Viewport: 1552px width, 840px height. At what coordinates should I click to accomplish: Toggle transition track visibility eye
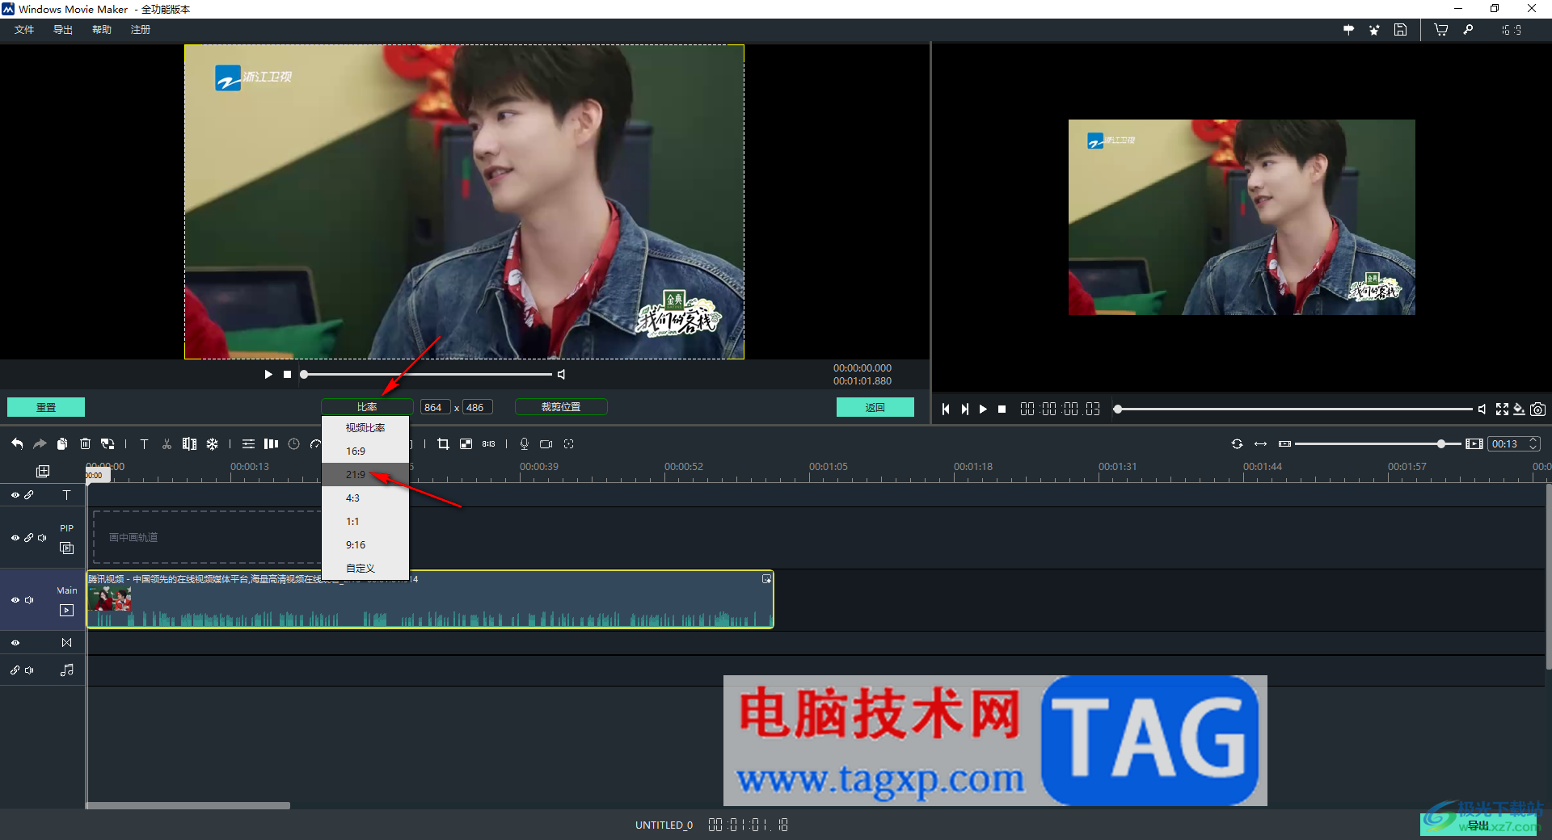tap(15, 643)
